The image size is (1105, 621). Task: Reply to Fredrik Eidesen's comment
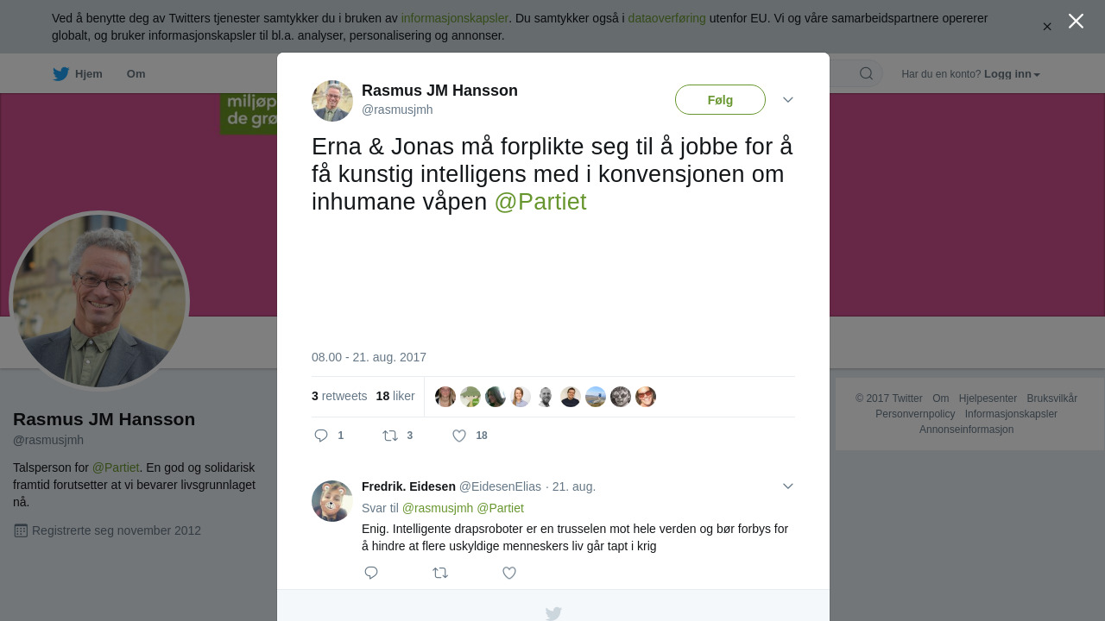(x=371, y=573)
